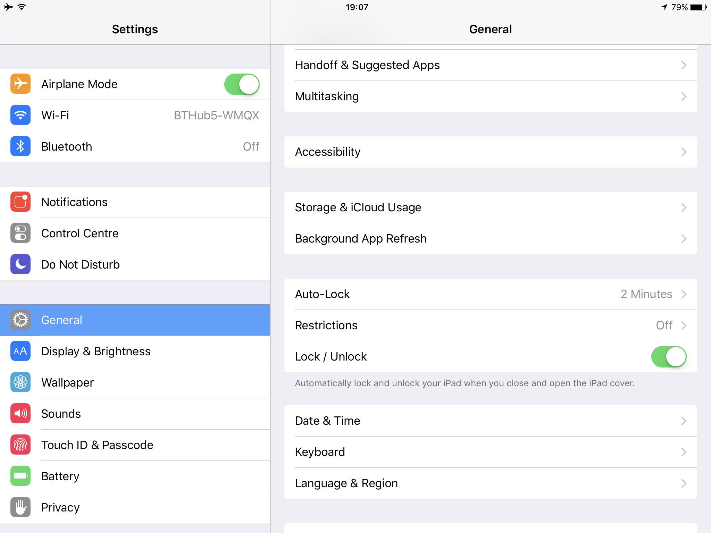Tap the 2 Minutes Auto-Lock value
The image size is (711, 533).
[x=646, y=294]
